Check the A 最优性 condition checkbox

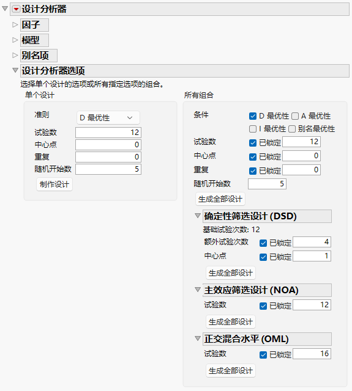[295, 116]
